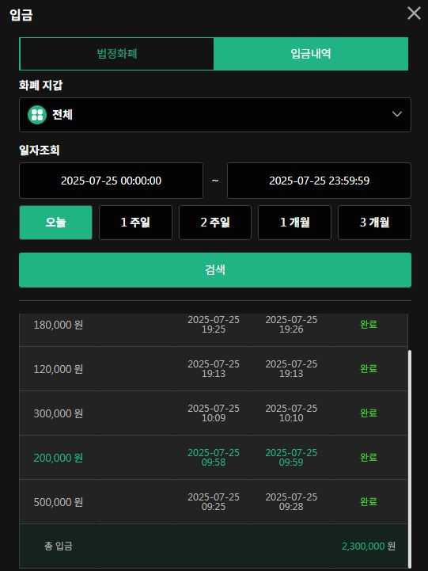The width and height of the screenshot is (428, 571).
Task: Edit the start date 2025-07-25 00:00:00 field
Action: pyautogui.click(x=111, y=181)
